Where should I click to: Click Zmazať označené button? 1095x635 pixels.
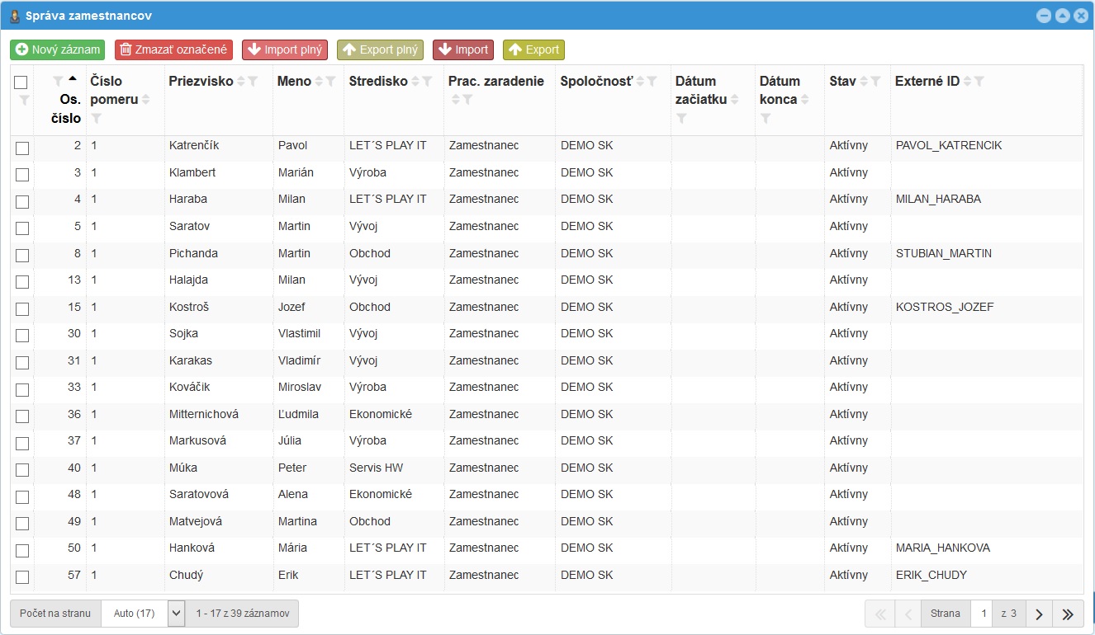(x=173, y=49)
